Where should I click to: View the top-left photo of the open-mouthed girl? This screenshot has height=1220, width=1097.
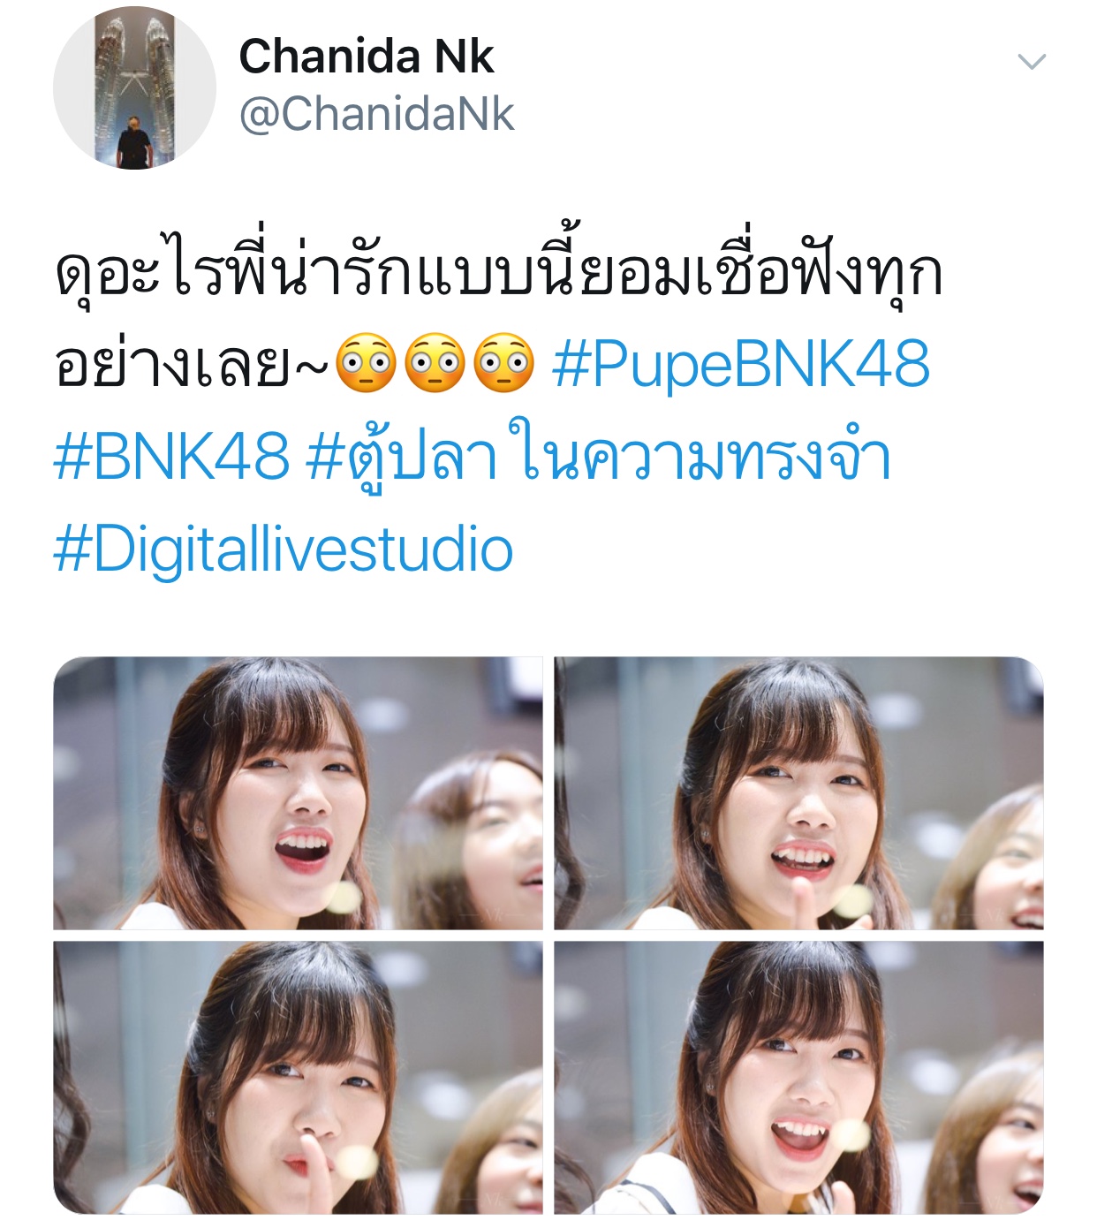(298, 792)
